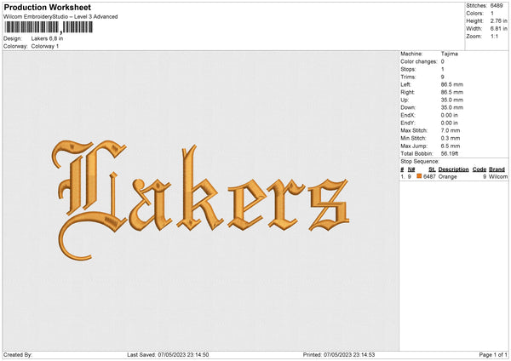The height and width of the screenshot is (361, 511).
Task: Click the 'Brand' column header
Action: 497,169
